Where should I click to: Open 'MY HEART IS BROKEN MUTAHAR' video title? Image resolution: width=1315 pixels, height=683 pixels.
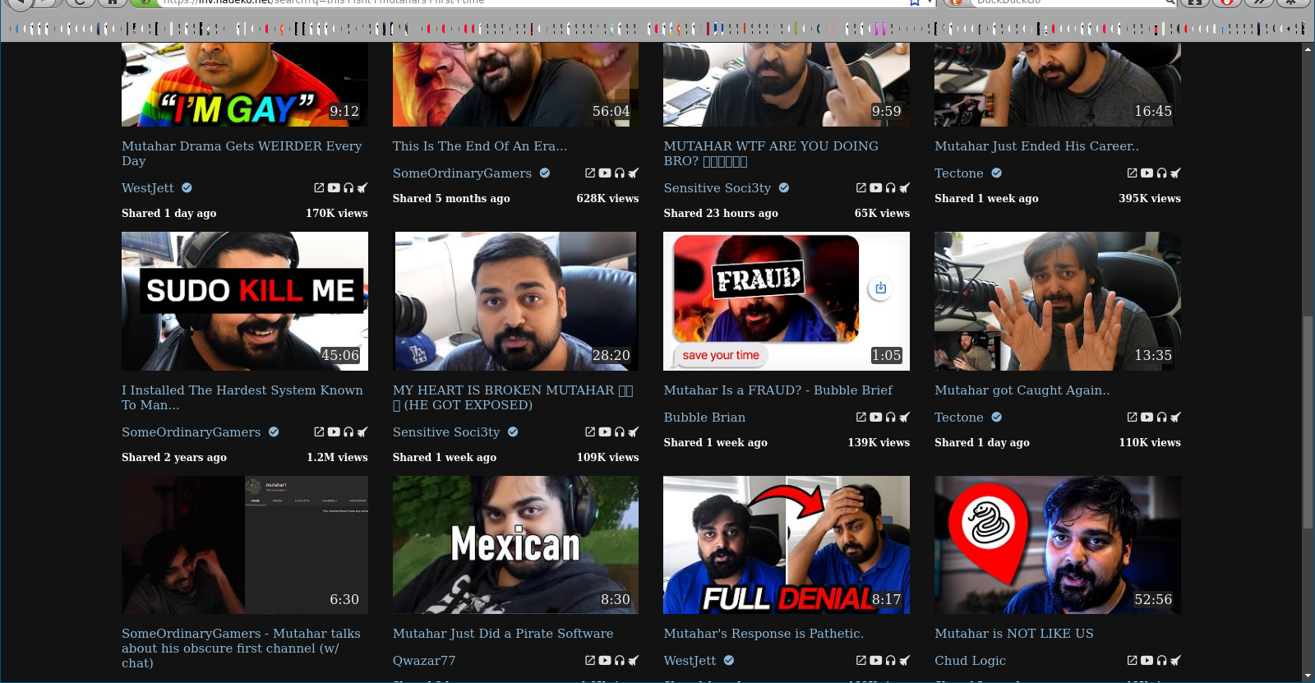coord(513,398)
